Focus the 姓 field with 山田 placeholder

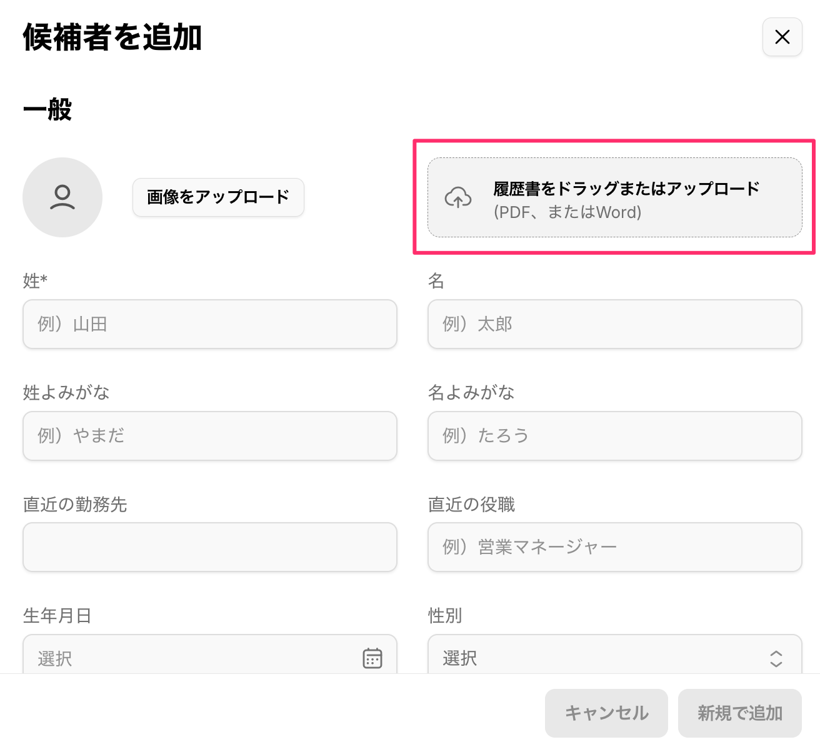[210, 324]
